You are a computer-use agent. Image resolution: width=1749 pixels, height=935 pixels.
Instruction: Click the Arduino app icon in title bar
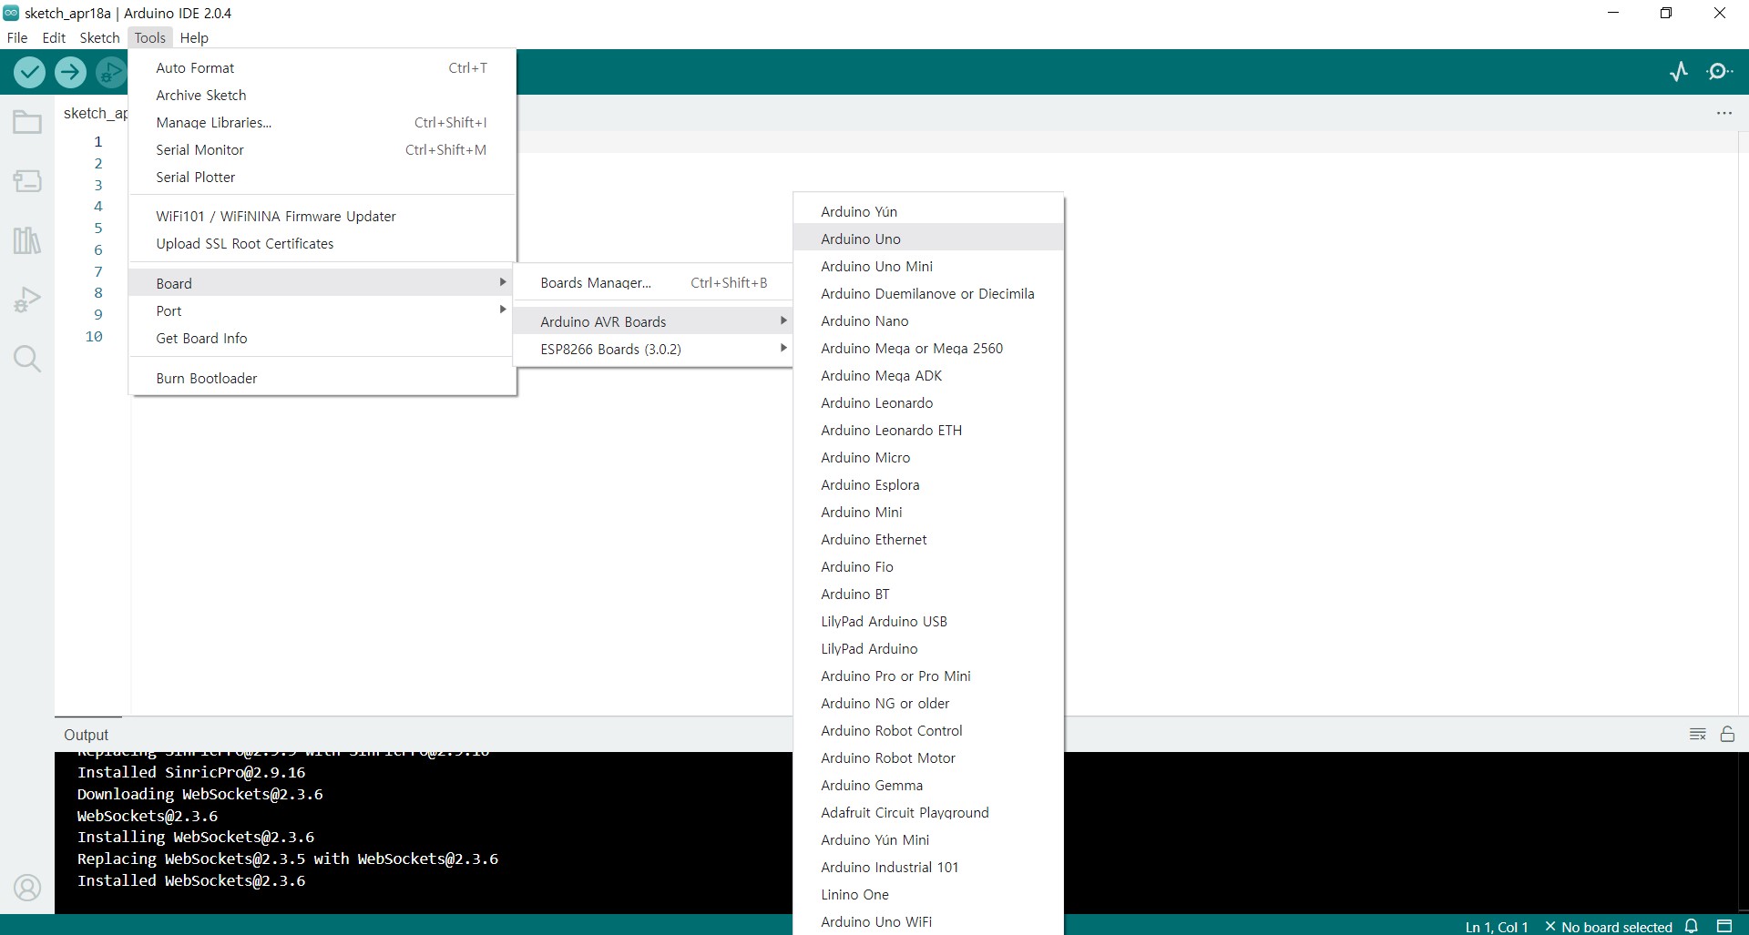11,13
